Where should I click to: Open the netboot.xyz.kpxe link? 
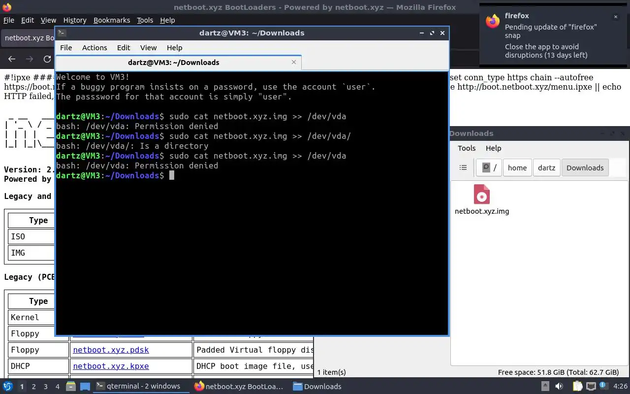tap(111, 366)
